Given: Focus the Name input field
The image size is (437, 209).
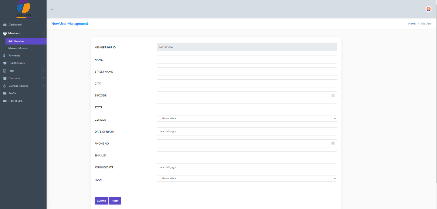Looking at the screenshot, I should (247, 59).
